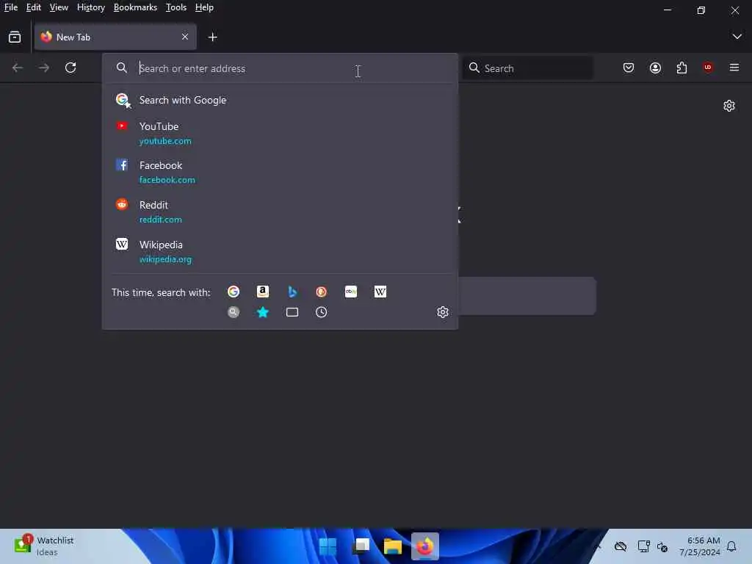Search this time with Amazon icon

(263, 292)
